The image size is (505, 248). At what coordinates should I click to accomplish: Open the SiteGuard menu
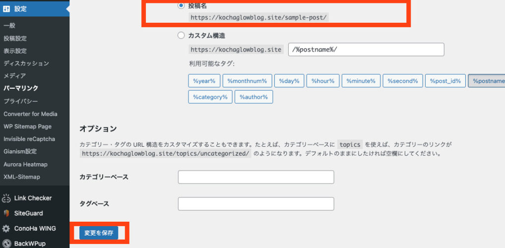[x=28, y=213]
